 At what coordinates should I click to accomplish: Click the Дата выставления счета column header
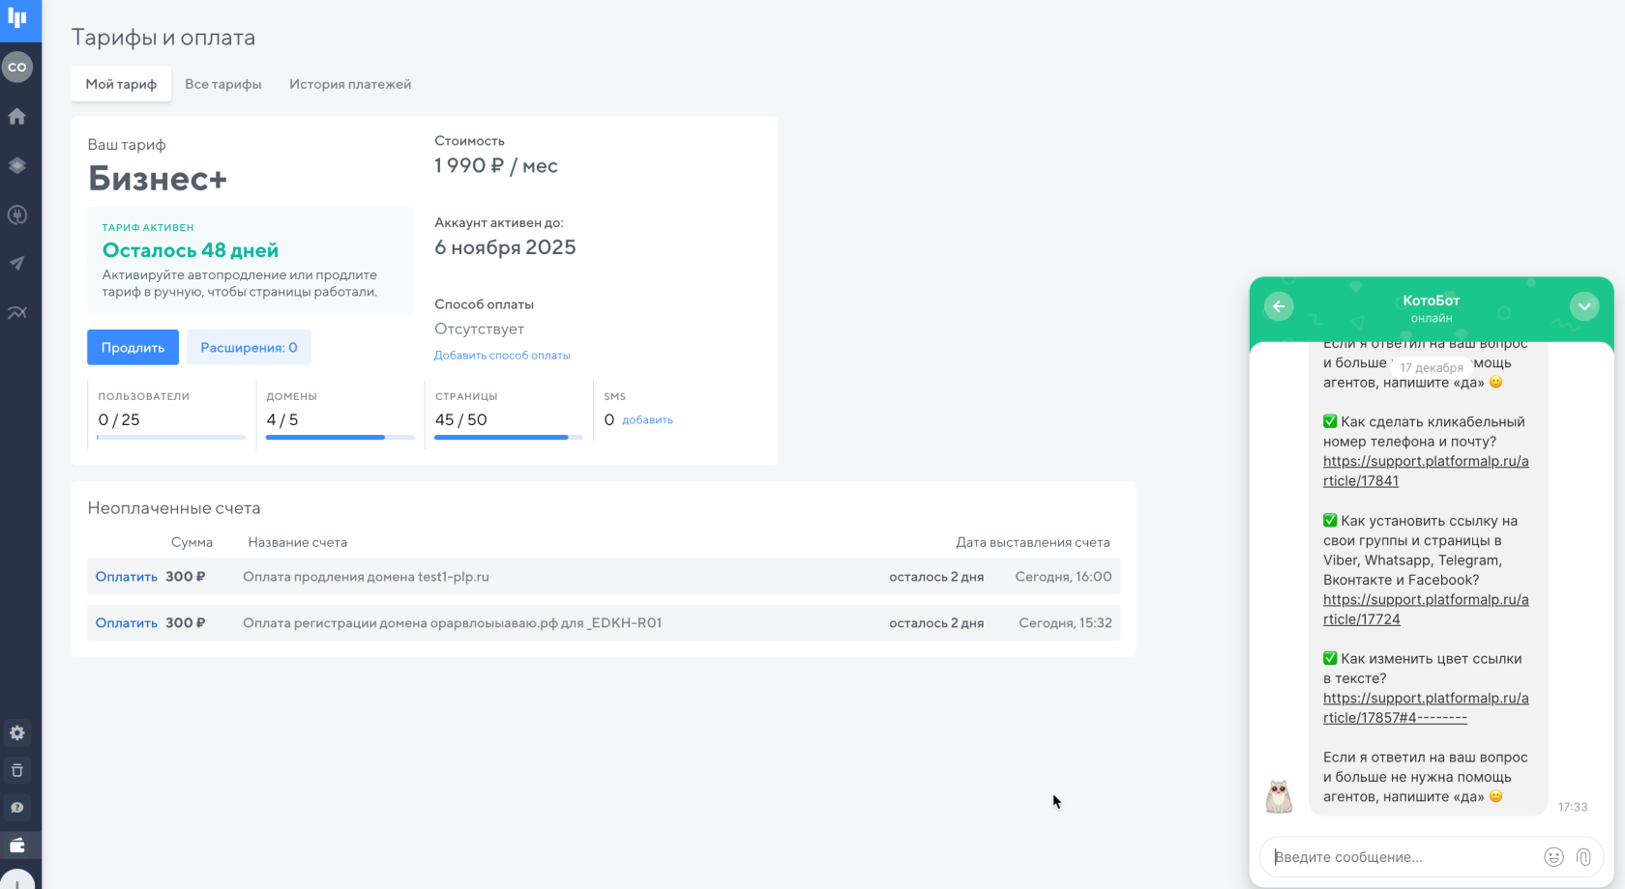(x=1033, y=543)
